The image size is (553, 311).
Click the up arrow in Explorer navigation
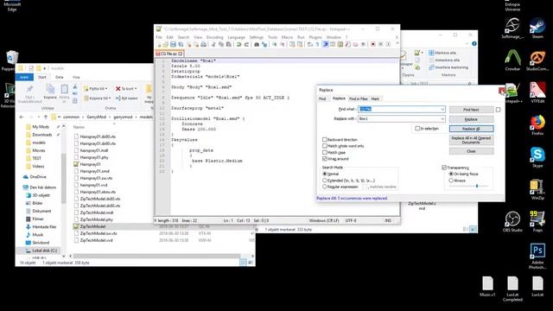pyautogui.click(x=46, y=117)
